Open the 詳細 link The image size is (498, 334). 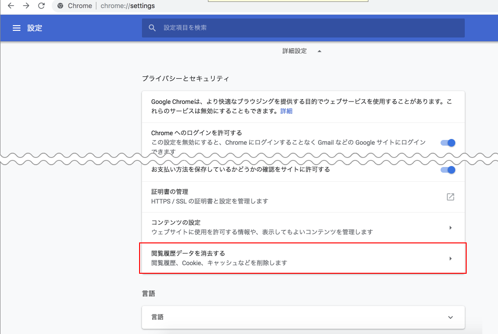[x=286, y=111]
